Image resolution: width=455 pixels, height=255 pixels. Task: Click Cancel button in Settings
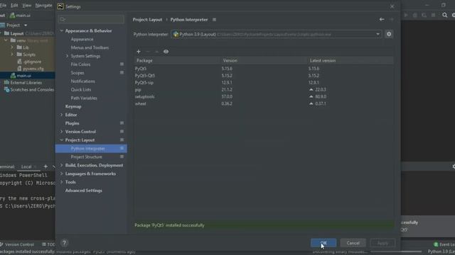(x=353, y=243)
